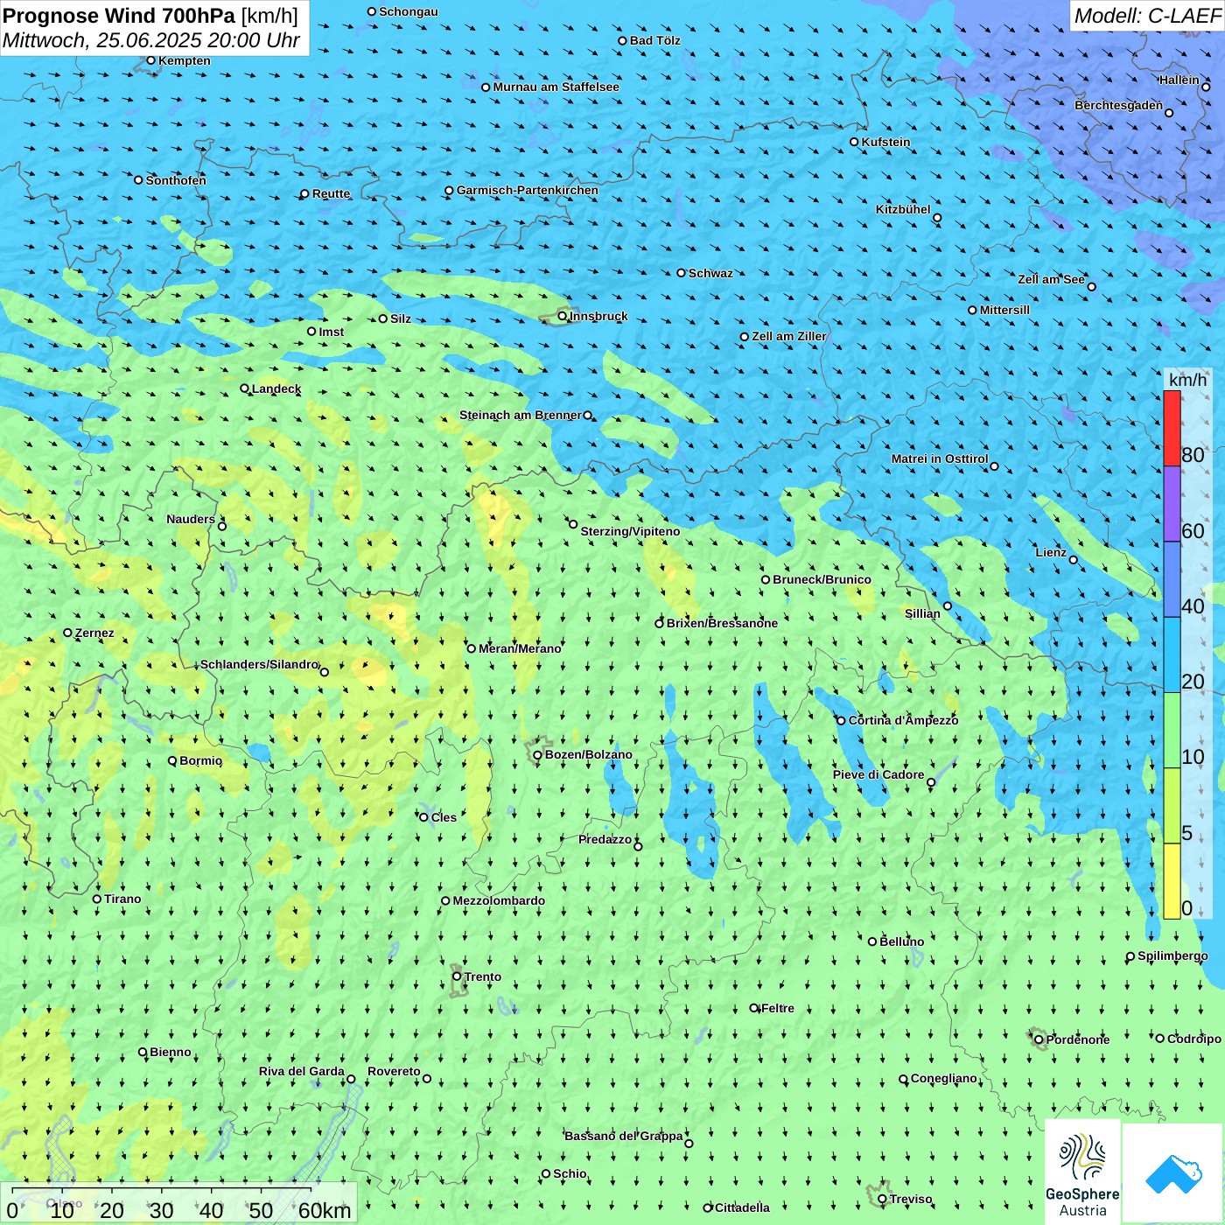Click the 'Cortina d'Ampezzo' label
This screenshot has height=1225, width=1225.
pos(903,720)
